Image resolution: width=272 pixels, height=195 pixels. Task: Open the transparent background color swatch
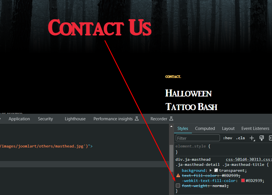216,170
